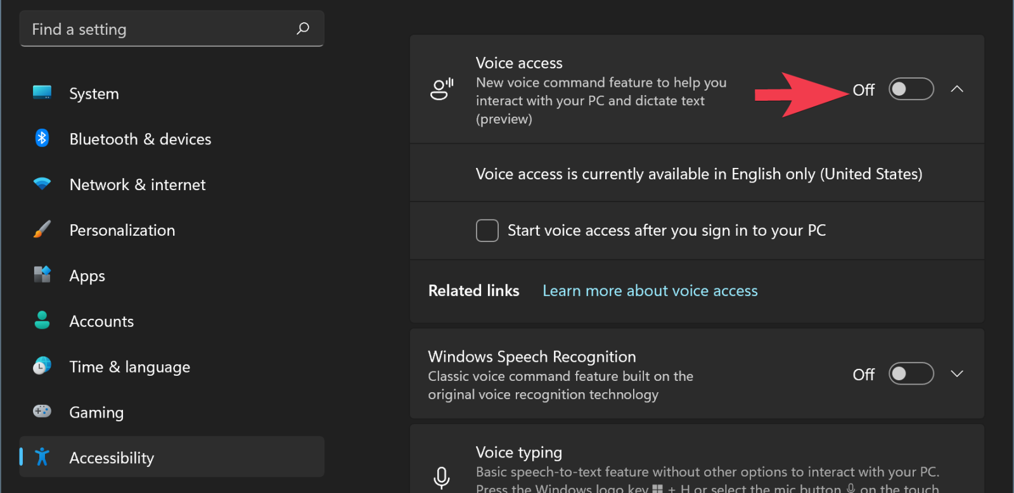1014x493 pixels.
Task: Expand the Windows Speech Recognition chevron
Action: (x=957, y=374)
